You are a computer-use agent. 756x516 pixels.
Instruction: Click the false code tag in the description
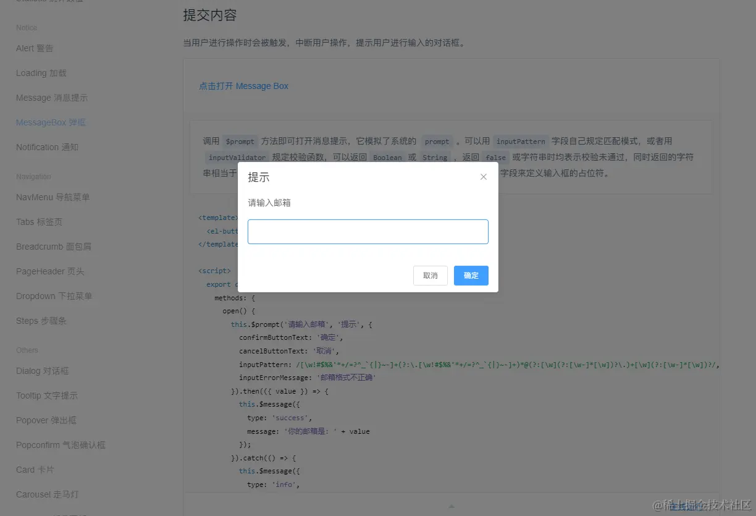[x=496, y=158]
